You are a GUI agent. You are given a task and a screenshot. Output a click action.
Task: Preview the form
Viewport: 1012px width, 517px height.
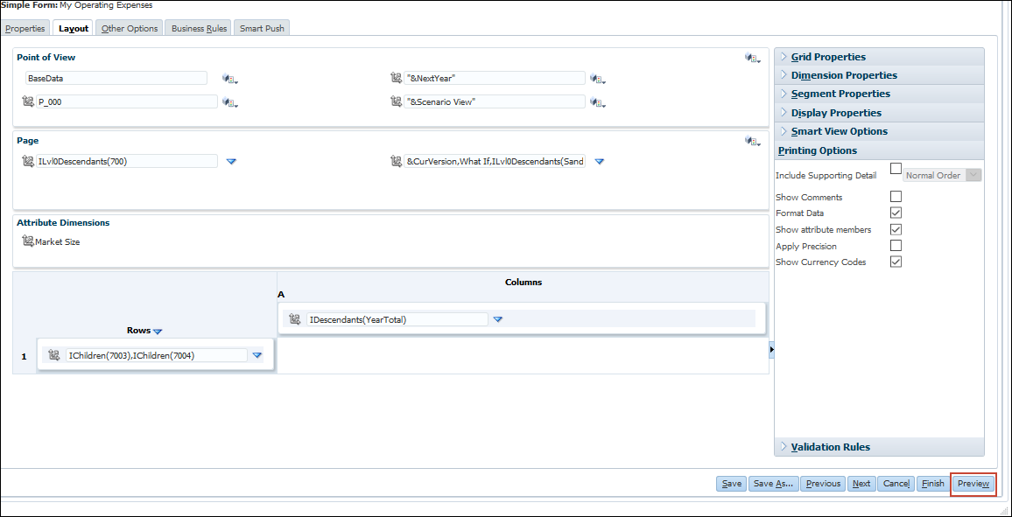[973, 483]
